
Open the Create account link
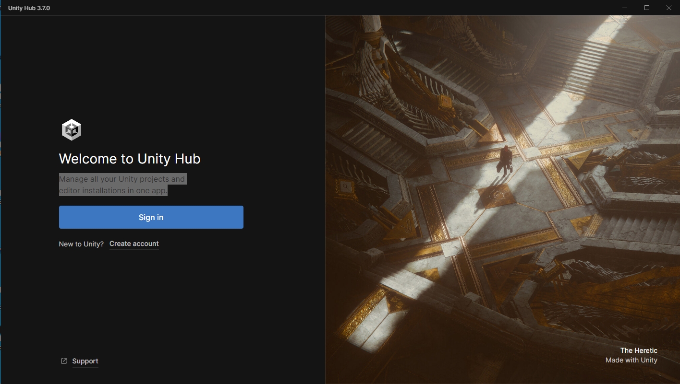pos(134,244)
